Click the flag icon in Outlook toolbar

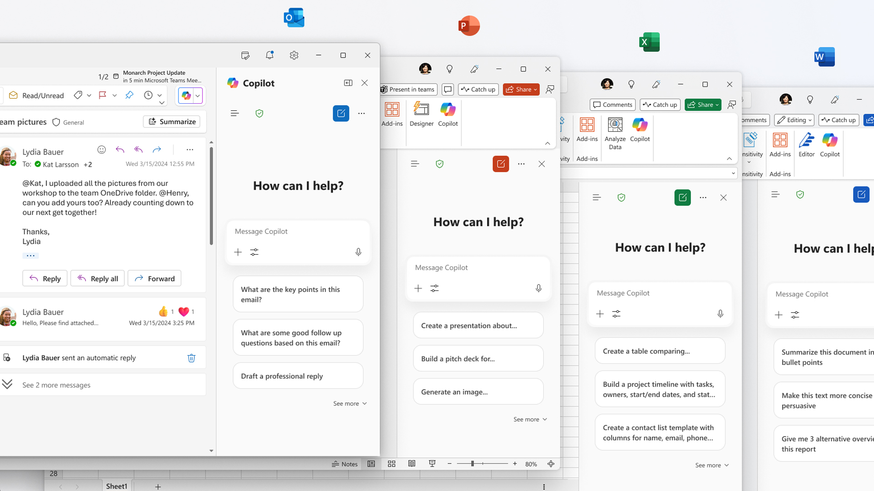102,95
